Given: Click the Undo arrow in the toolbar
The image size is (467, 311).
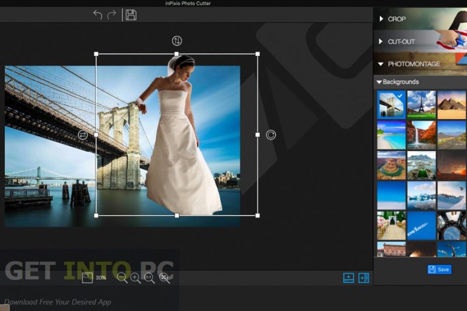Looking at the screenshot, I should [98, 15].
